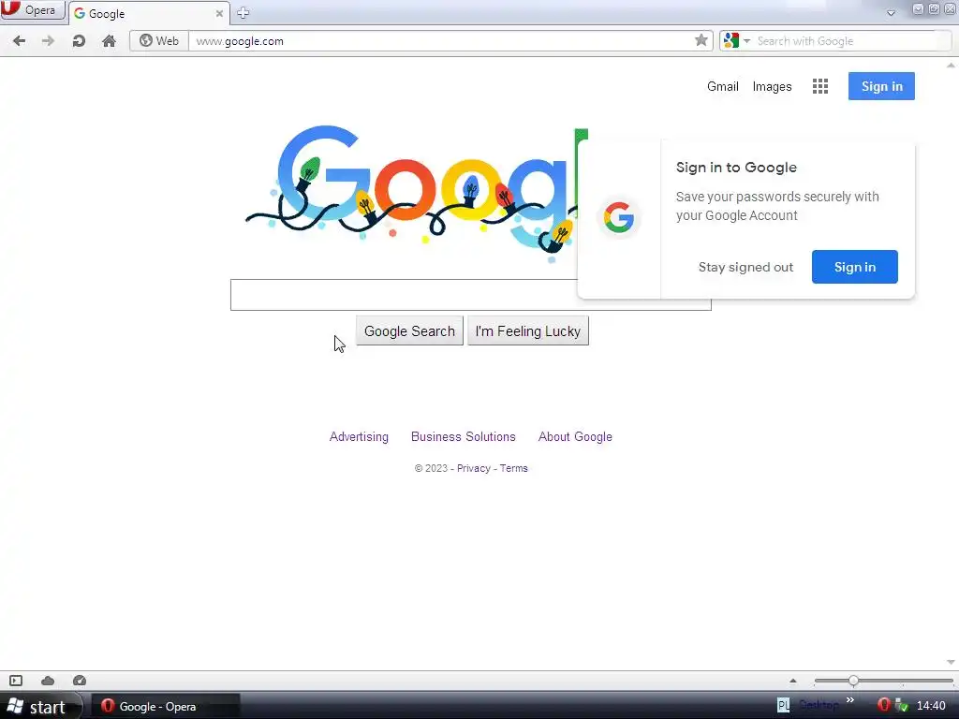Click the top-right Sign in button
The image size is (959, 719).
click(x=881, y=86)
